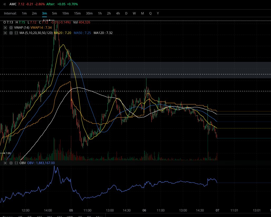
Task: Click the 11:01 time axis label
Action: (x=234, y=210)
